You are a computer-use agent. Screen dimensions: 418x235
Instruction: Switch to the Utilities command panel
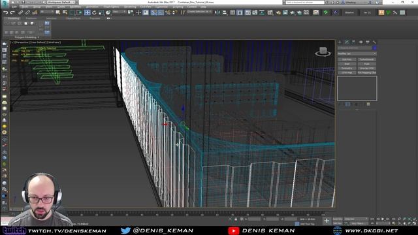point(374,42)
